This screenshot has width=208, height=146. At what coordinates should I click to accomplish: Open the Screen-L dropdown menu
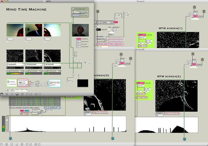[15, 67]
